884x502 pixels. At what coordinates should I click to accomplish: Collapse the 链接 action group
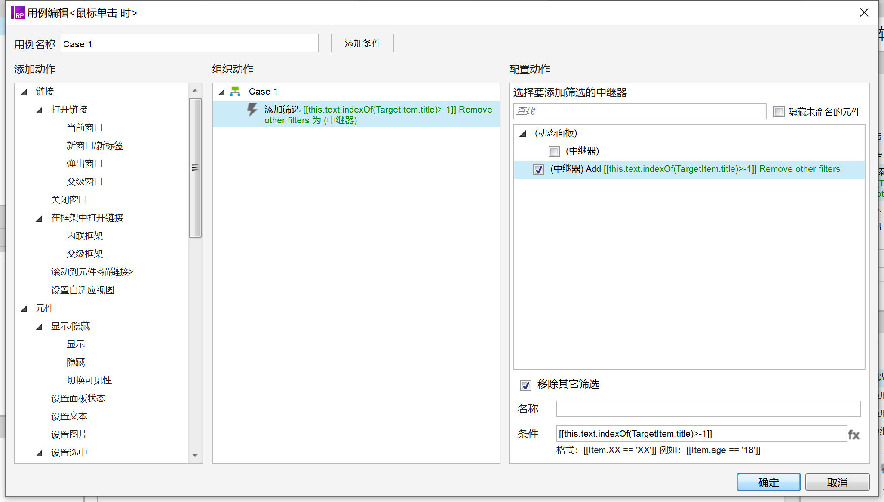[x=24, y=92]
